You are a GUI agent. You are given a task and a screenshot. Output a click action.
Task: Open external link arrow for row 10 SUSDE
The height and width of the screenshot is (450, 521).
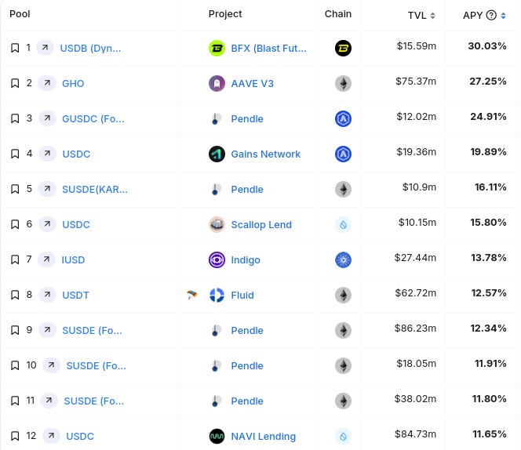click(51, 365)
